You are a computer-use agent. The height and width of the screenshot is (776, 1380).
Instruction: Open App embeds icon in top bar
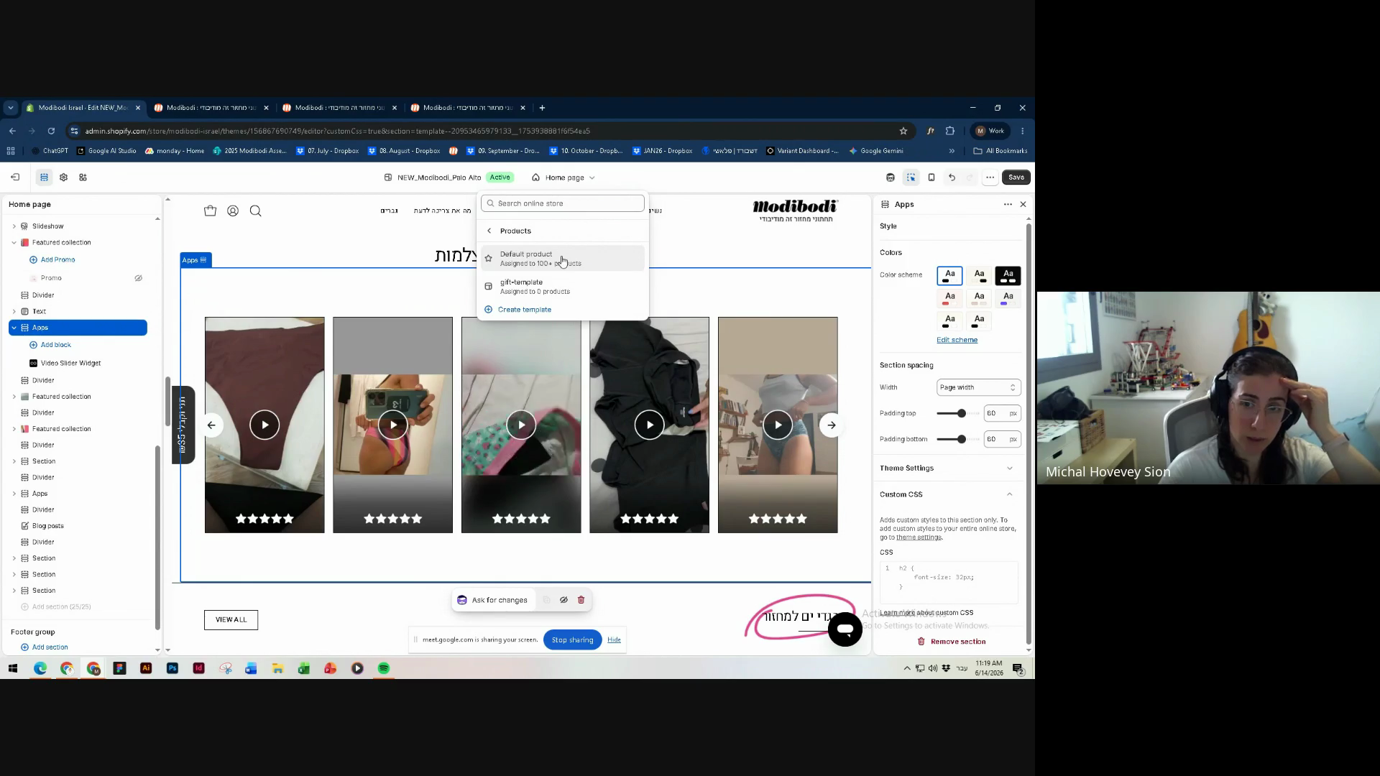click(83, 177)
